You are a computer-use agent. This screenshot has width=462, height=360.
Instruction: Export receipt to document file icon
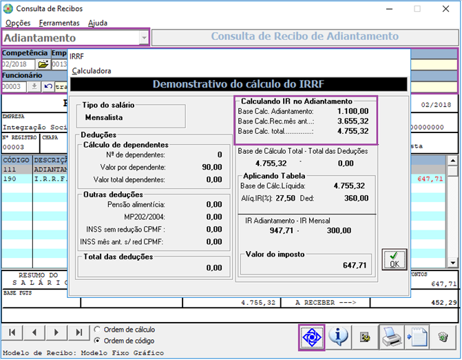(x=417, y=337)
